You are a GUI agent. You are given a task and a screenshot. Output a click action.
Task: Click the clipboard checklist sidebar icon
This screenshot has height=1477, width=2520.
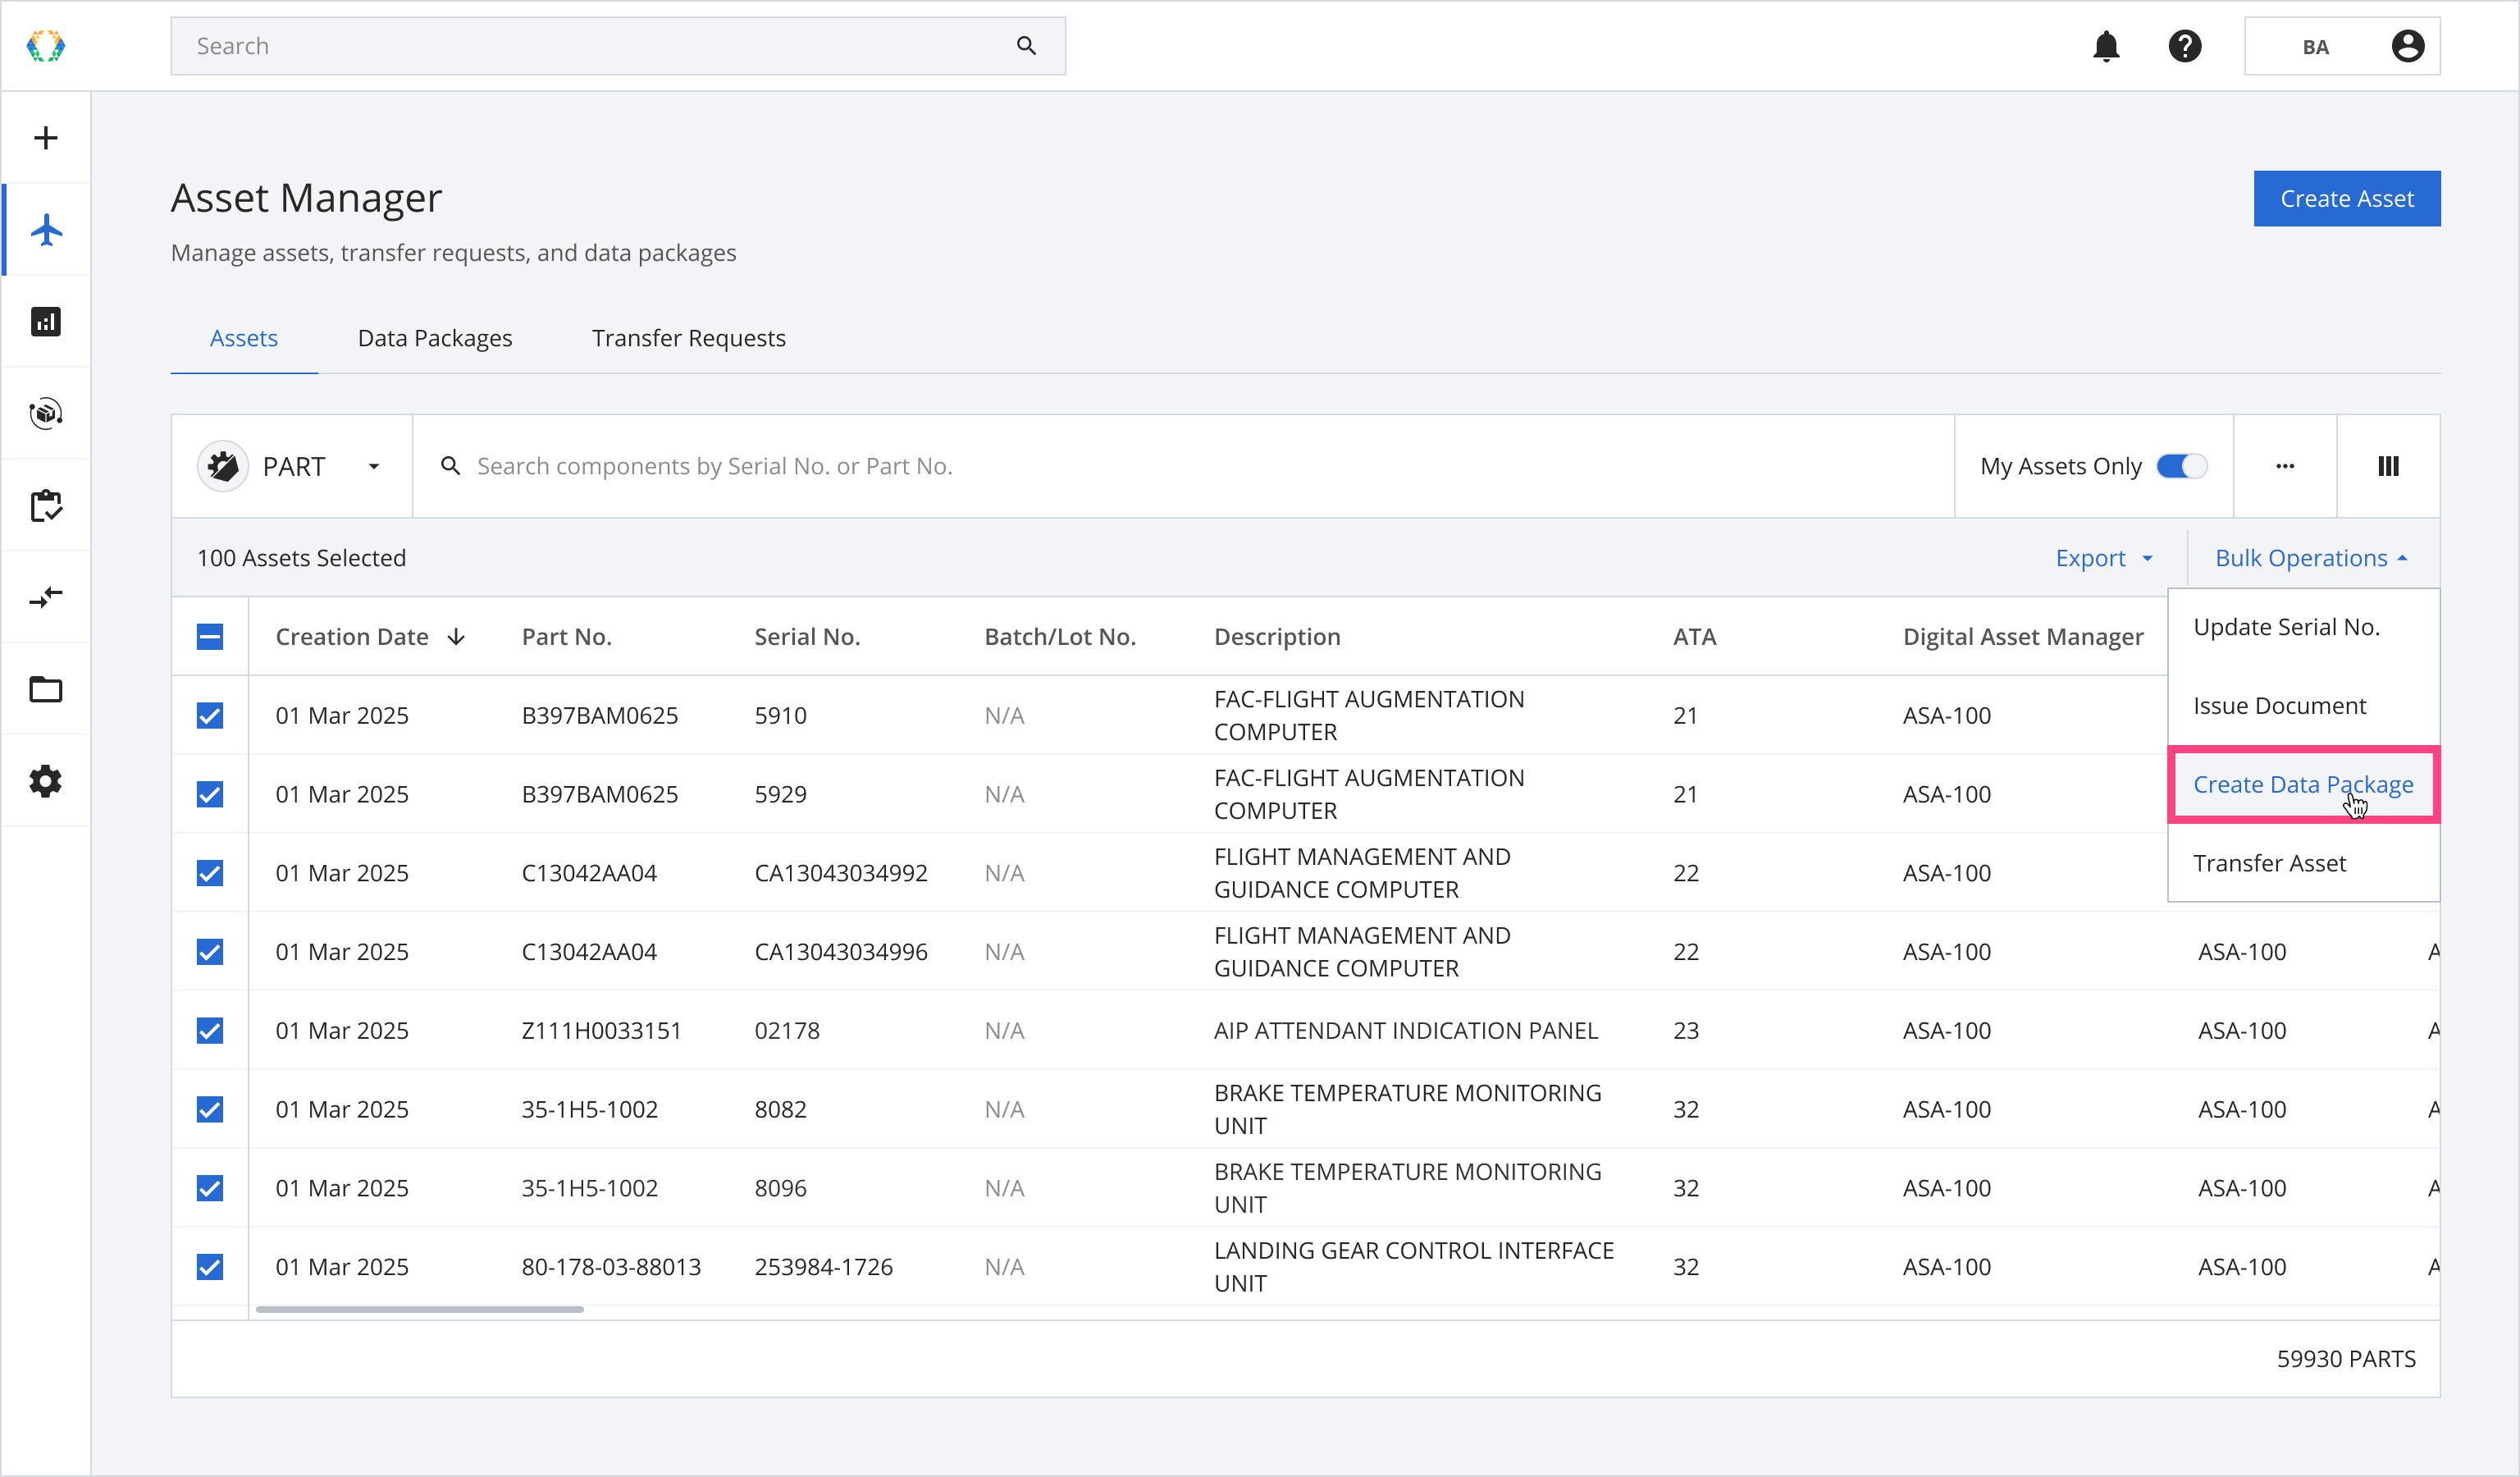pos(46,506)
